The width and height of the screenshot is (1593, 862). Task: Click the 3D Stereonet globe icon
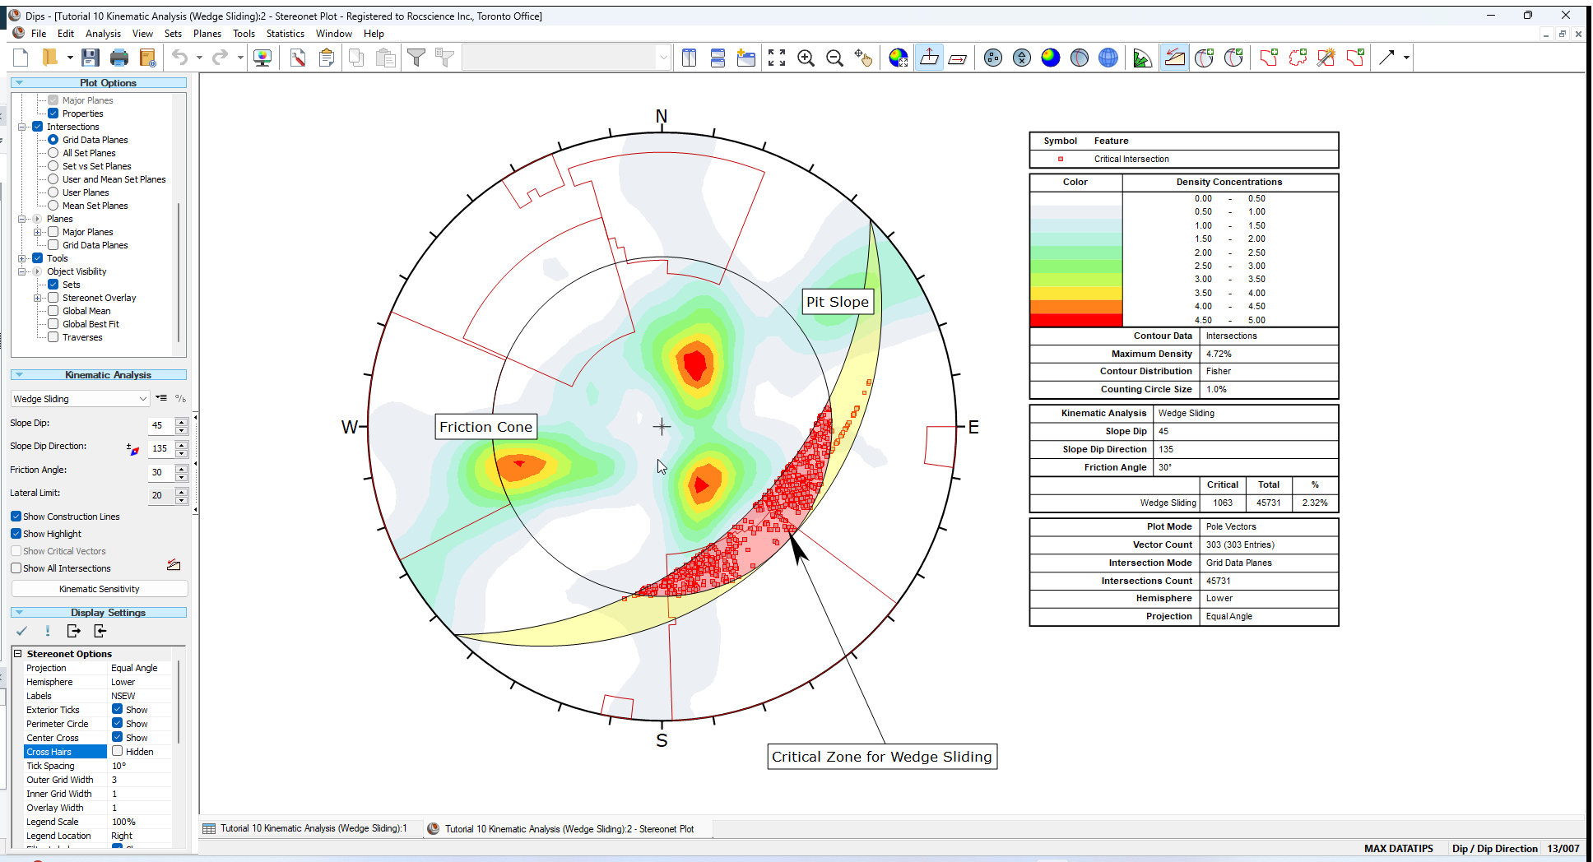click(x=1108, y=58)
